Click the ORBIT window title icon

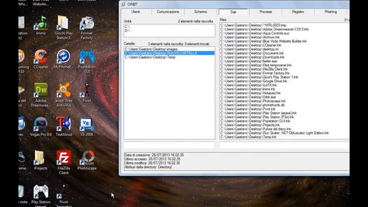click(124, 4)
